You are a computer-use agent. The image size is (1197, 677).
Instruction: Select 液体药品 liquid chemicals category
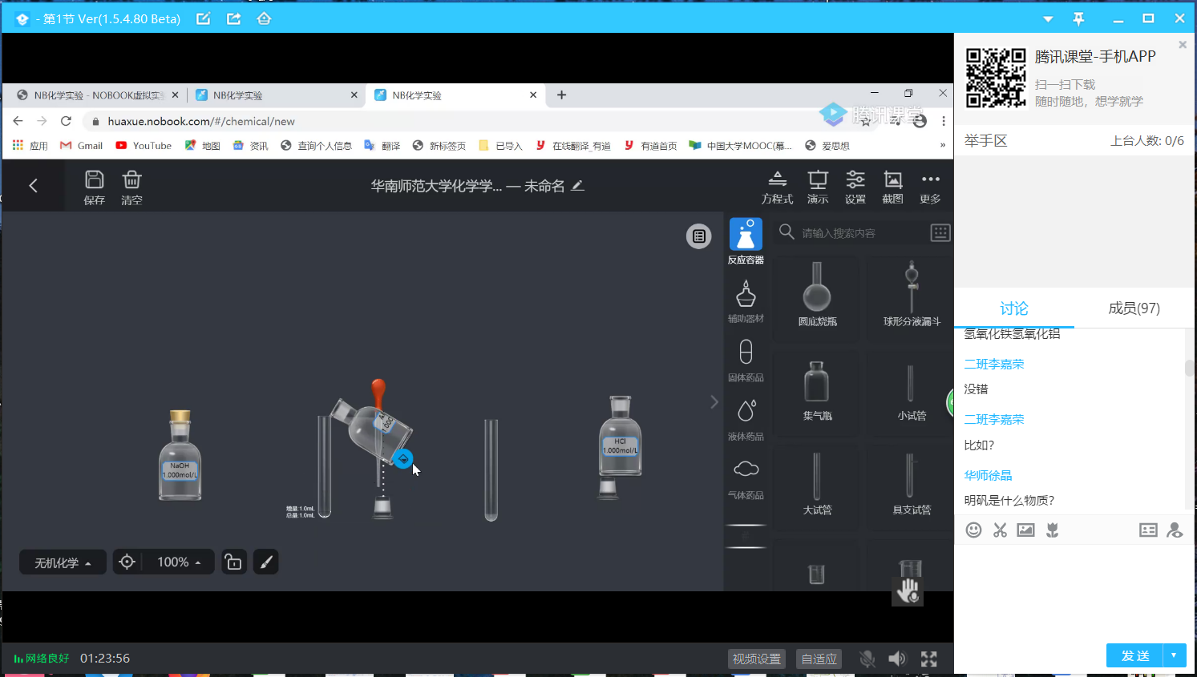pyautogui.click(x=746, y=420)
